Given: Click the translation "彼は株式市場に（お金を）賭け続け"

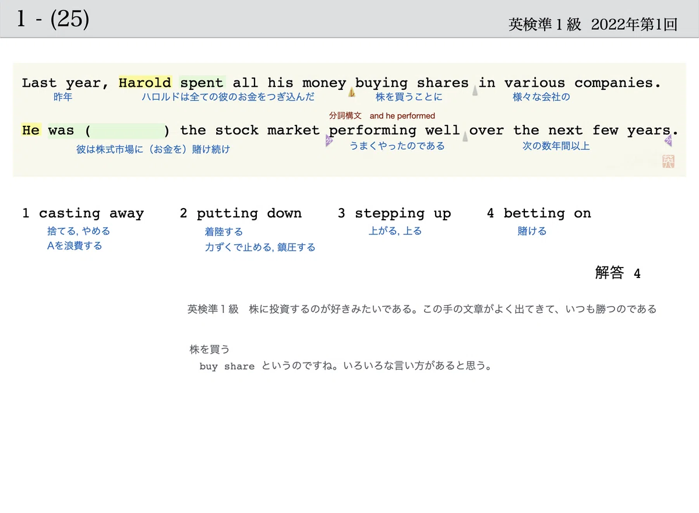Looking at the screenshot, I should click(153, 149).
